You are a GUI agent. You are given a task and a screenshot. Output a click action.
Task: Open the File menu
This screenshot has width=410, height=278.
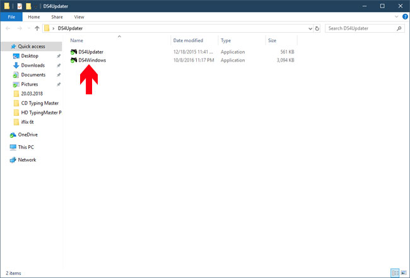pyautogui.click(x=11, y=17)
